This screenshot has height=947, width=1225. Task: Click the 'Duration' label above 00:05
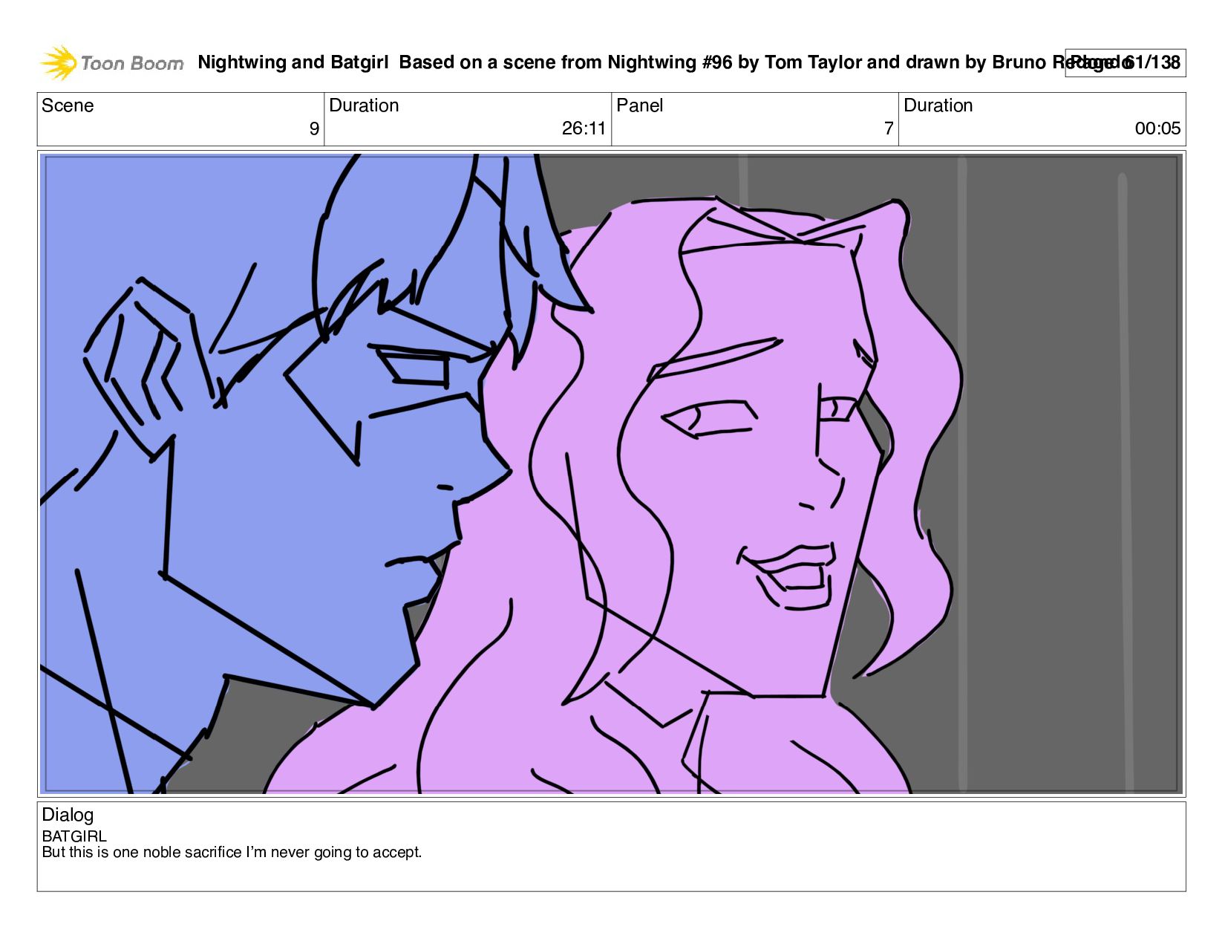coord(938,105)
